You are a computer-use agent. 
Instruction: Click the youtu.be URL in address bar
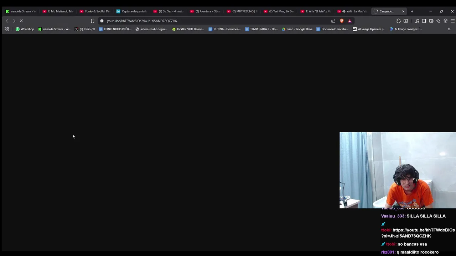point(142,21)
